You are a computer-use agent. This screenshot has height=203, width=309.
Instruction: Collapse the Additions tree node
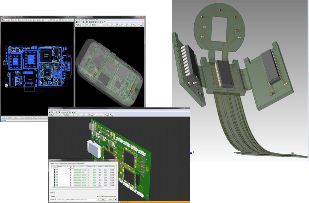(52, 168)
